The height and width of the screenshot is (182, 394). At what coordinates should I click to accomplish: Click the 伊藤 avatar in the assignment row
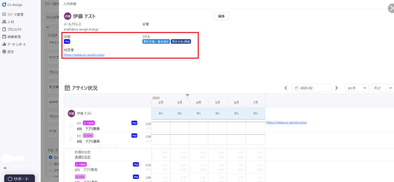pos(71,114)
